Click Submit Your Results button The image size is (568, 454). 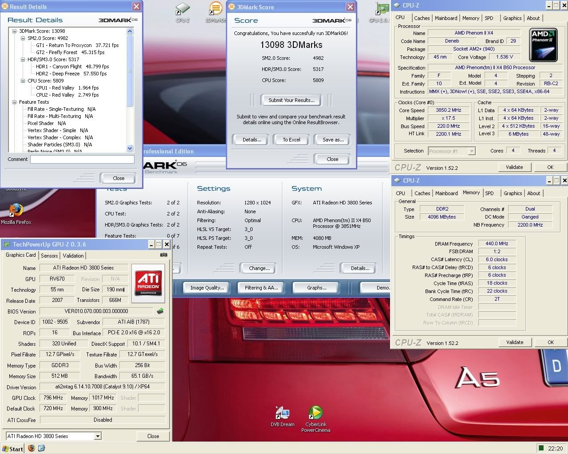292,100
